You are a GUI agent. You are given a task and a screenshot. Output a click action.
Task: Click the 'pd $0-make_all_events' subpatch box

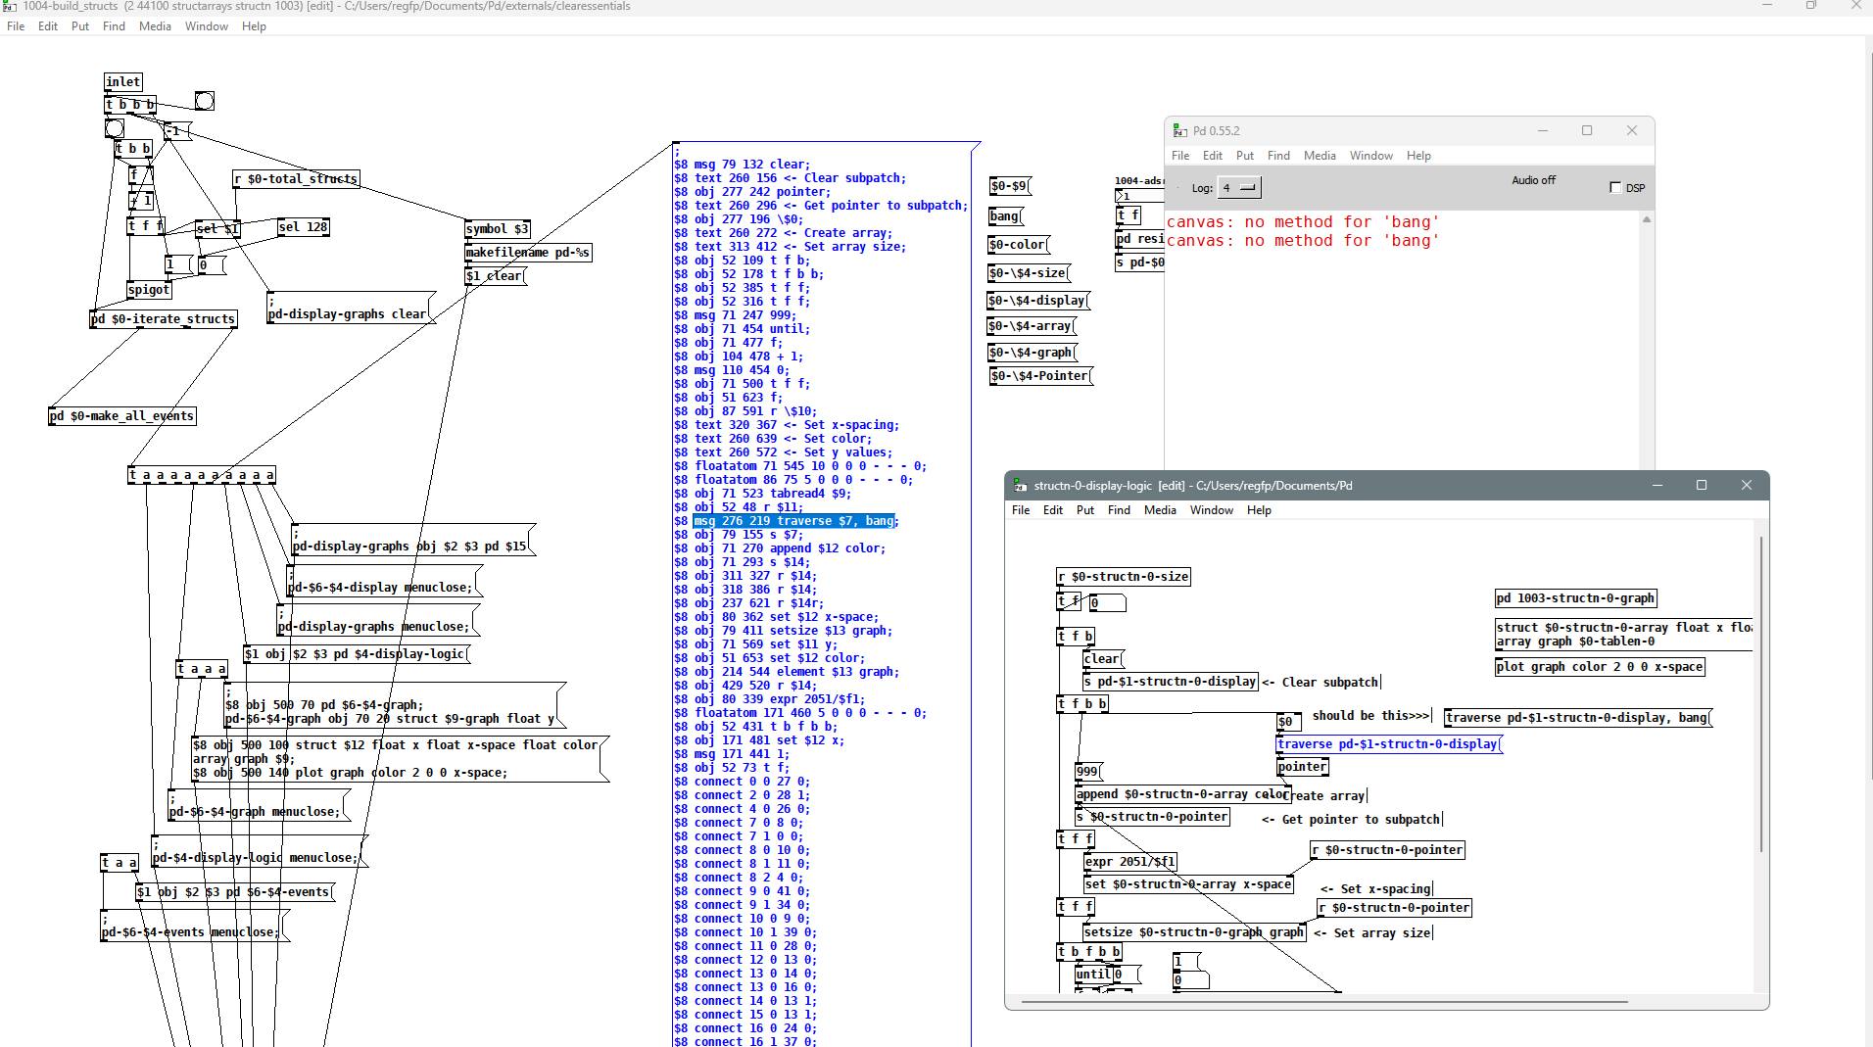(122, 416)
